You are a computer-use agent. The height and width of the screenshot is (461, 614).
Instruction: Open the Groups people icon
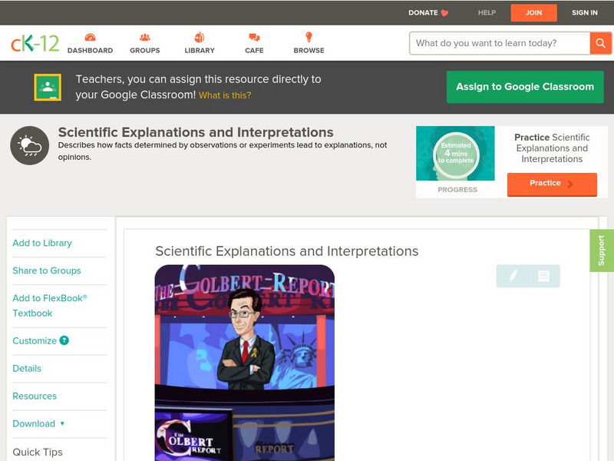(x=145, y=37)
